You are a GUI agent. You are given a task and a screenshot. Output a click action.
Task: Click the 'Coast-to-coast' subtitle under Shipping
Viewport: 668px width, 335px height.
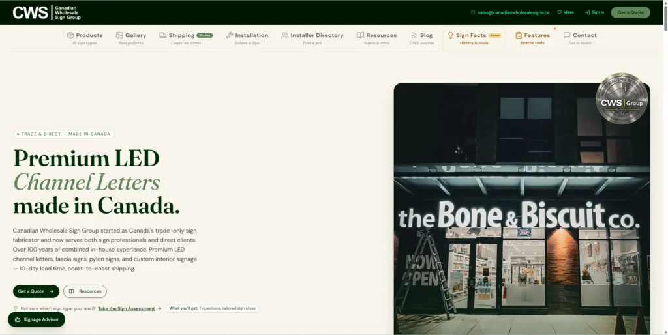186,43
